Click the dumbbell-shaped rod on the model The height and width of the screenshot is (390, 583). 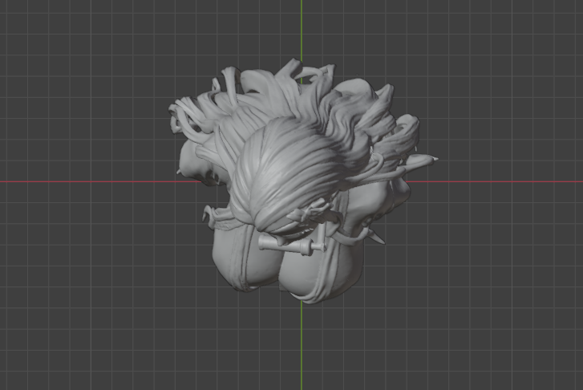(x=293, y=244)
